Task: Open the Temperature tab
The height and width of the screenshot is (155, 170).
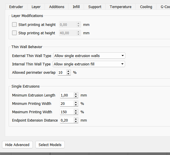Action: point(121,7)
